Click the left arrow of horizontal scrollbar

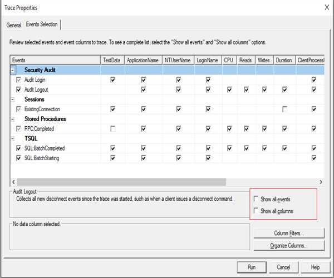tap(13, 182)
